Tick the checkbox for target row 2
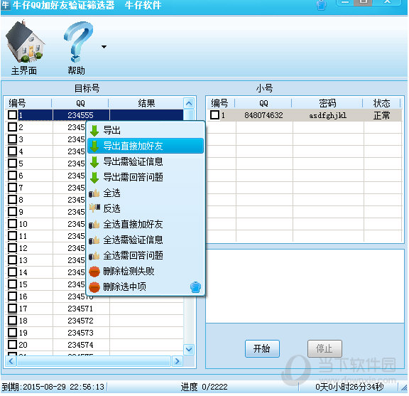 coord(12,127)
